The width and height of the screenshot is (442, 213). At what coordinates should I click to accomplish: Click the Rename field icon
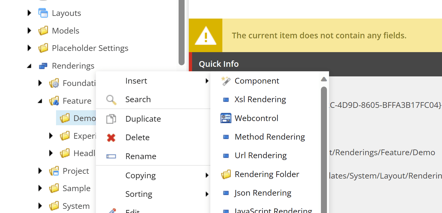[x=111, y=156]
